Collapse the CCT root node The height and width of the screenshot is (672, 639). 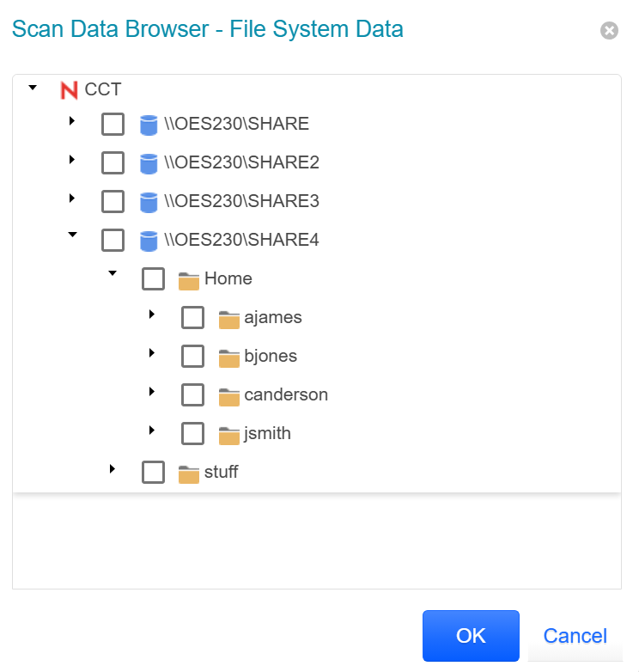(33, 87)
